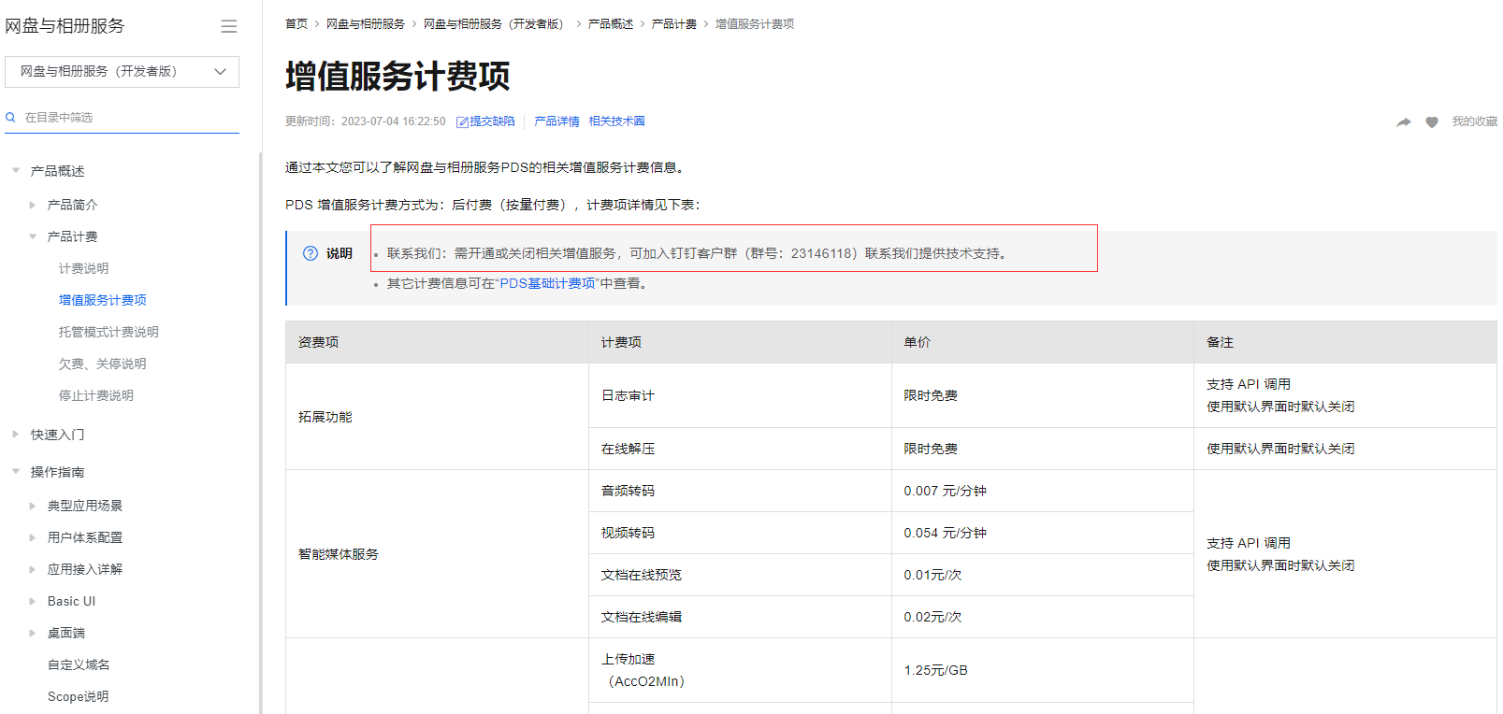Click the question mark 说明 icon
Image resolution: width=1503 pixels, height=714 pixels.
pos(311,253)
